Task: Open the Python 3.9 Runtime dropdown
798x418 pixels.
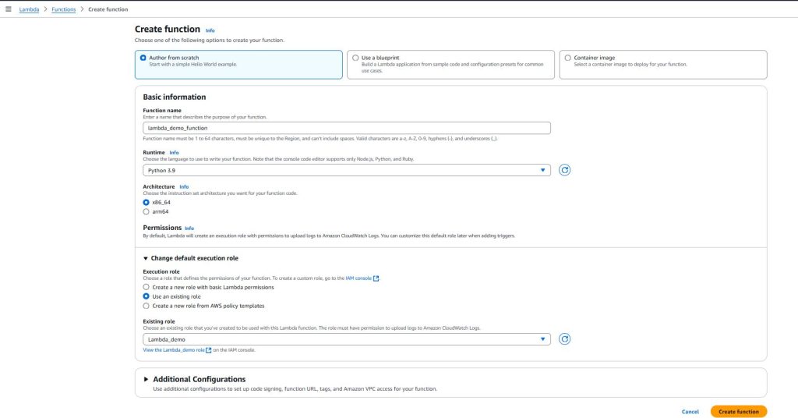Action: tap(347, 170)
